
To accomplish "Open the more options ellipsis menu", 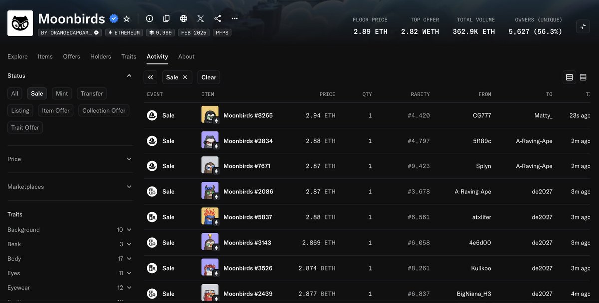I will [x=234, y=19].
